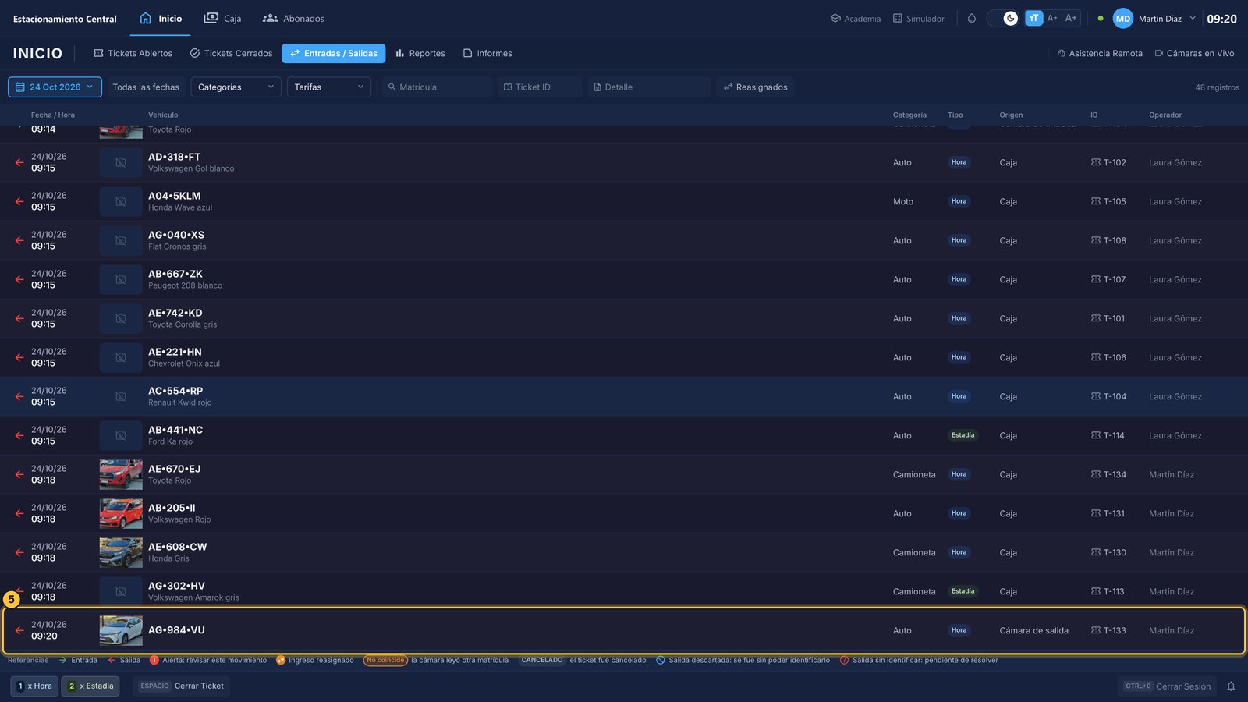Open the AE•608•CW Honda Gris photo thumbnail

click(121, 552)
